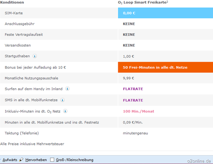Screen dimensions: 213x164
Task: Open info icon next to Inklusiv-Minuten
Action: [x=65, y=111]
